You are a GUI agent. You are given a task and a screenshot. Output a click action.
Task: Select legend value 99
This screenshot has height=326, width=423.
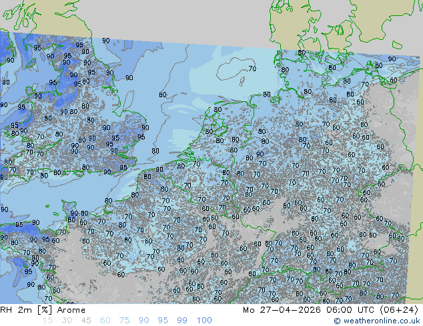pyautogui.click(x=182, y=321)
